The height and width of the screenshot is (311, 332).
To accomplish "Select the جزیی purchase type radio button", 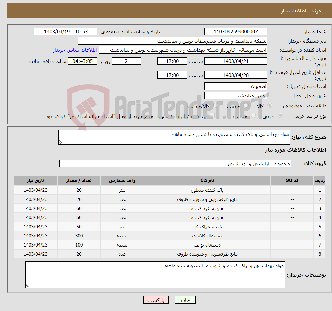I will point(280,115).
